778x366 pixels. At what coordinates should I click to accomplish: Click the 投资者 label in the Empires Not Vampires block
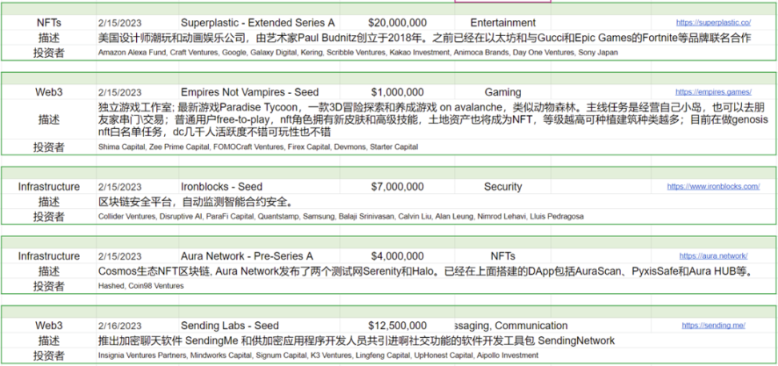click(x=49, y=147)
